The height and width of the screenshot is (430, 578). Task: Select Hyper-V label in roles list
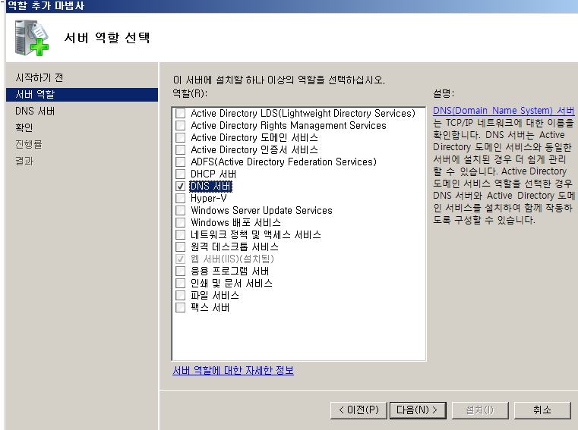point(209,199)
